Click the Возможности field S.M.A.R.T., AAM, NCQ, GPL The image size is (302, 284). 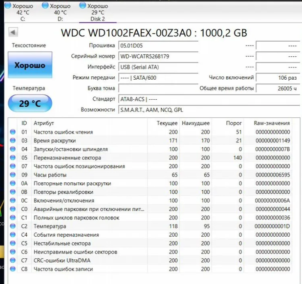tap(209, 110)
